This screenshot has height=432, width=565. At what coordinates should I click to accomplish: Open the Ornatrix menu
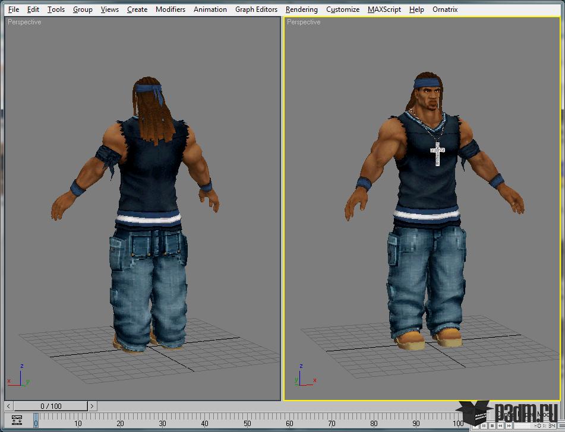445,9
